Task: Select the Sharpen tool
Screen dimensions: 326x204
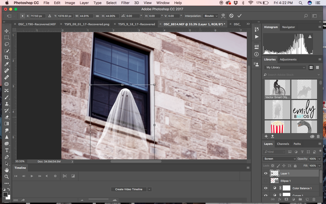Action: pyautogui.click(x=7, y=137)
